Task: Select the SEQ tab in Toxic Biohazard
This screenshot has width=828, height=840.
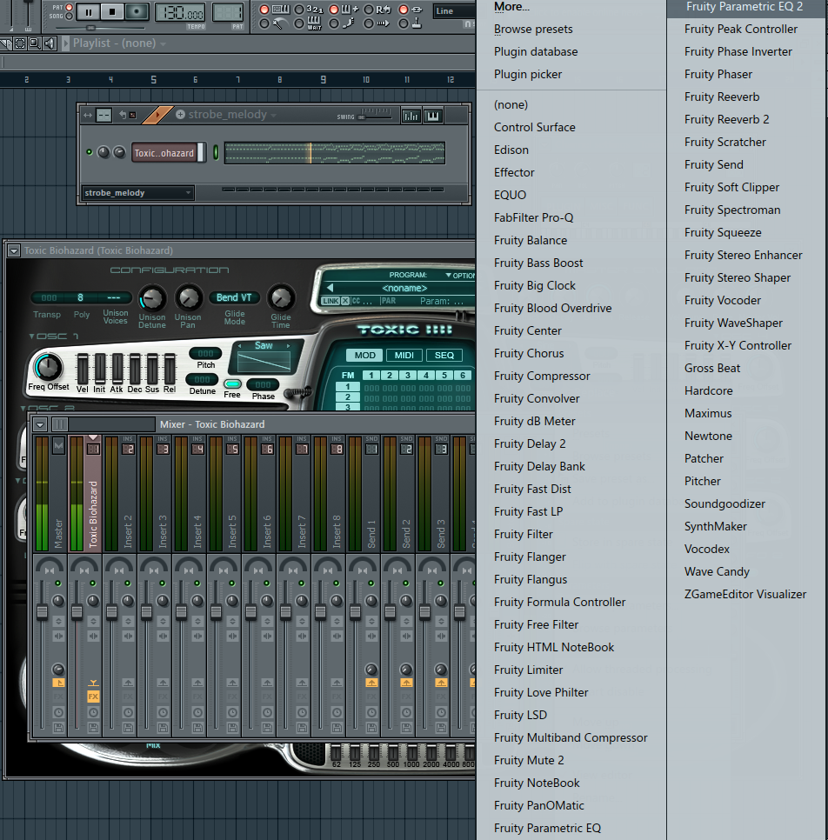Action: [444, 355]
